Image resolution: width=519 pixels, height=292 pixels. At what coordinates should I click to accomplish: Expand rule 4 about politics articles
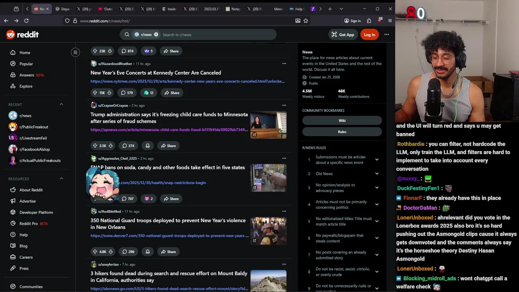[377, 204]
